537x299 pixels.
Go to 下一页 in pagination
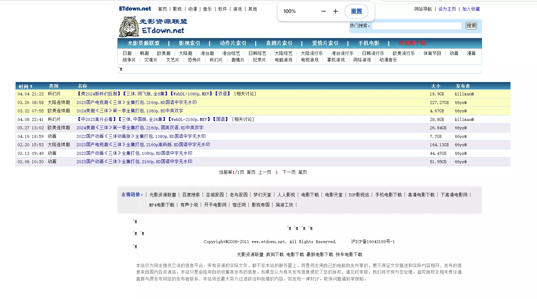click(x=289, y=172)
